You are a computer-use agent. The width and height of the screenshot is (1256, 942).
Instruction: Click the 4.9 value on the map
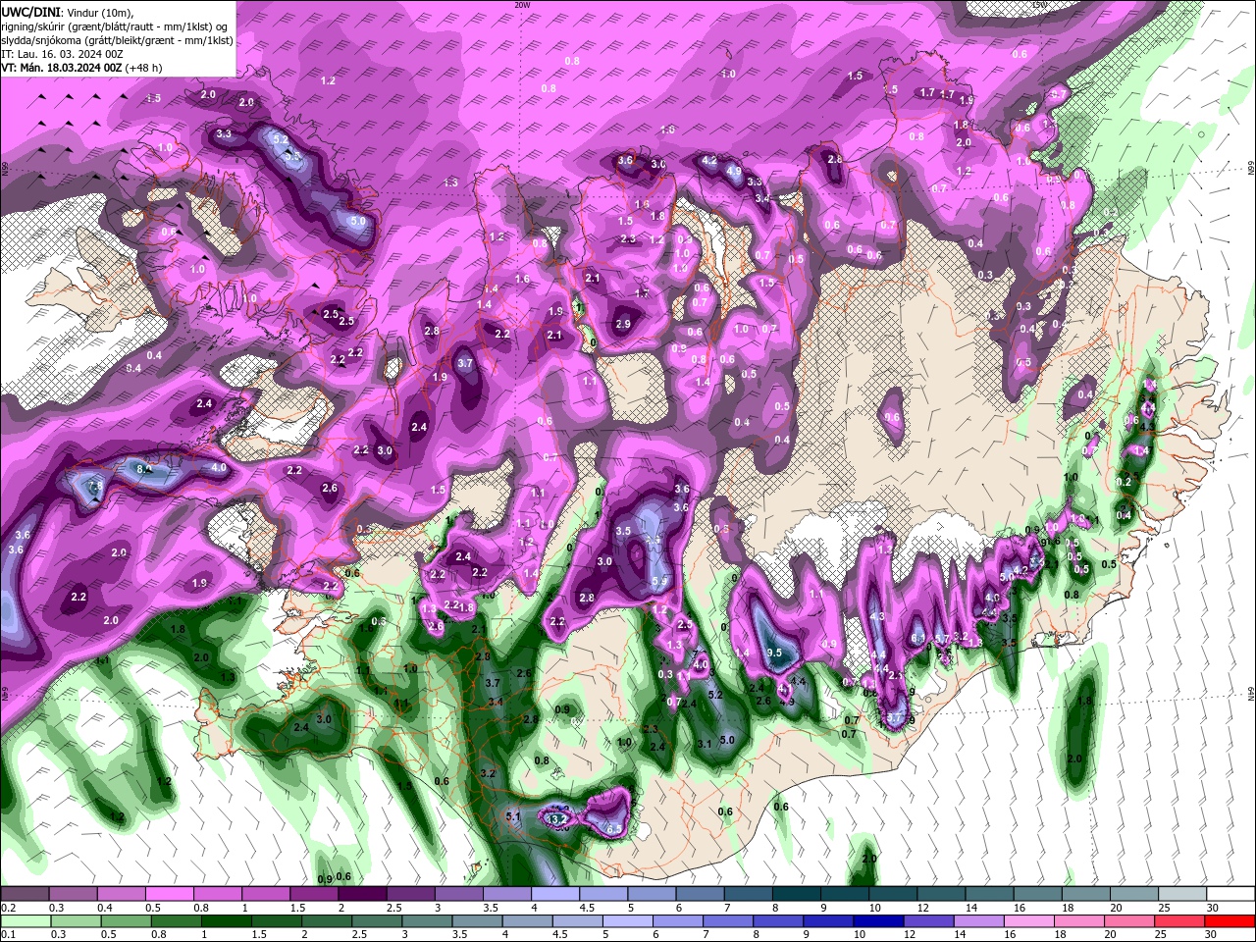[734, 172]
